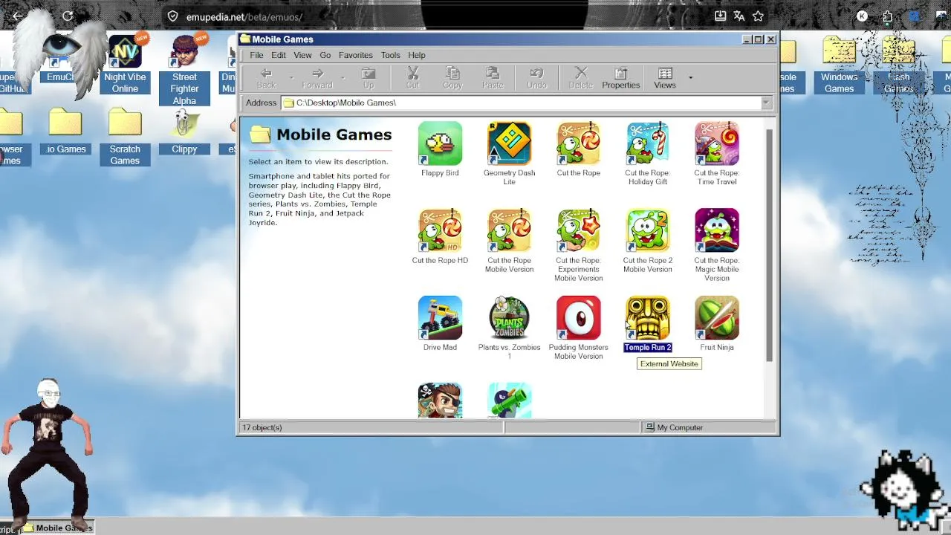Viewport: 951px width, 535px height.
Task: Click the Paste toolbar button
Action: coord(493,78)
